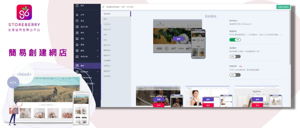Image resolution: width=300 pixels, height=128 pixels.
Task: Expand the 預約 booking plus sign
Action: point(98,39)
